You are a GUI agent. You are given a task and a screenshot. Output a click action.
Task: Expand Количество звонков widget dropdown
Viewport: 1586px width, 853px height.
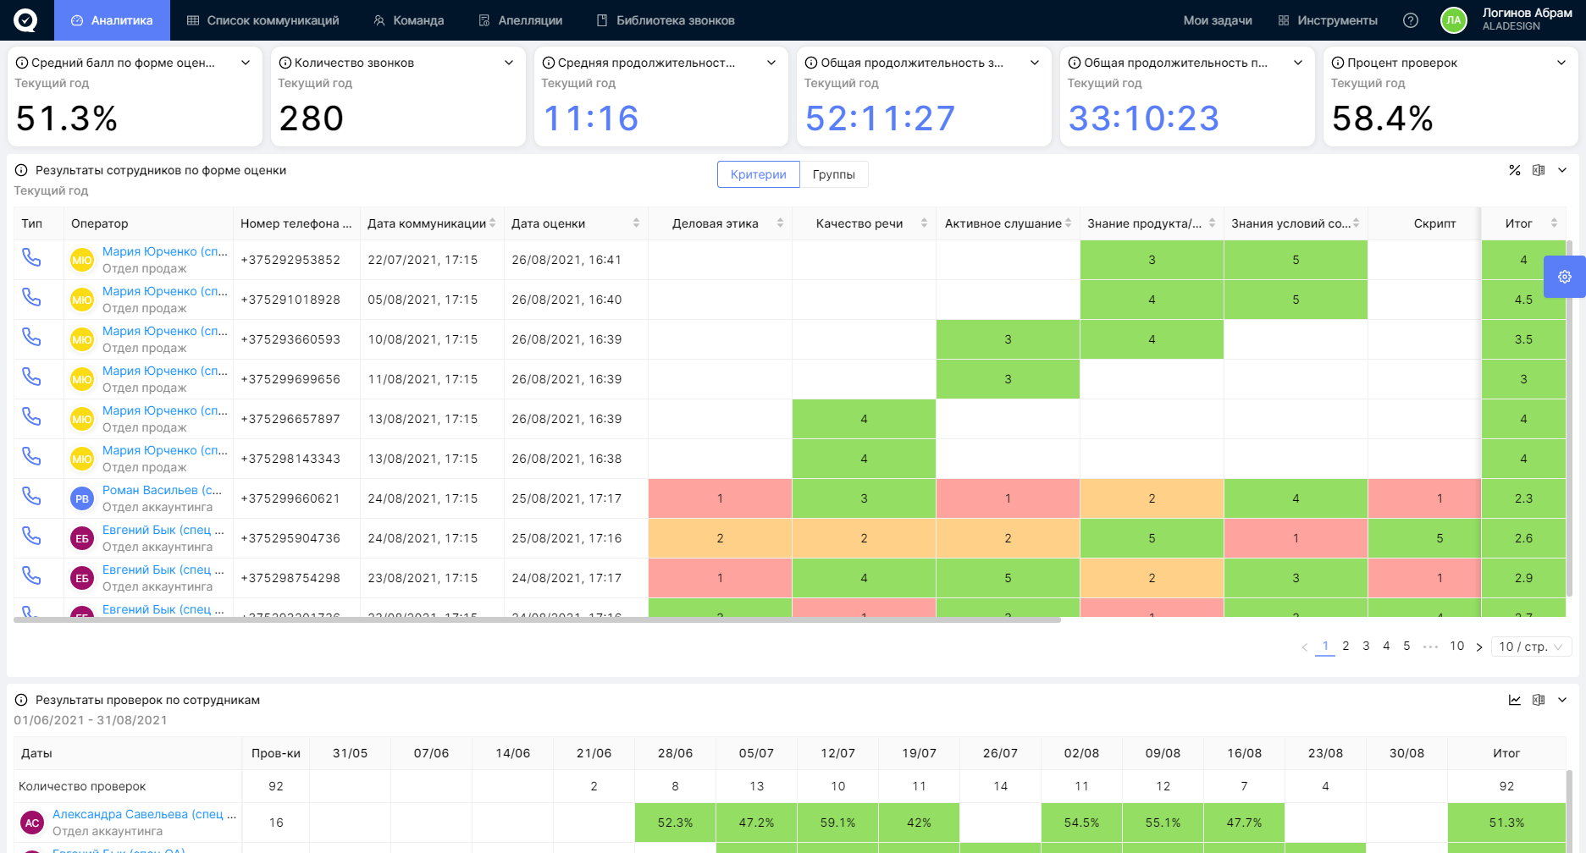click(x=509, y=63)
